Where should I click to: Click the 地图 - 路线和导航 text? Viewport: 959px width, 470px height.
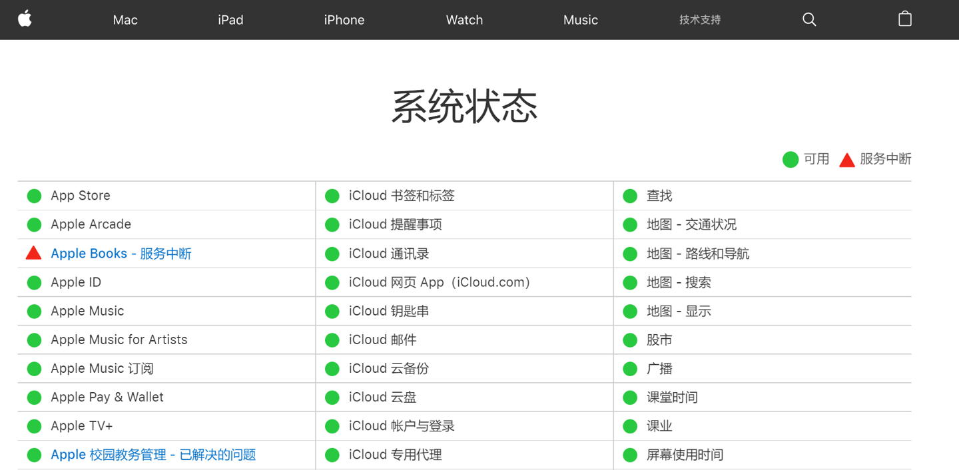698,254
